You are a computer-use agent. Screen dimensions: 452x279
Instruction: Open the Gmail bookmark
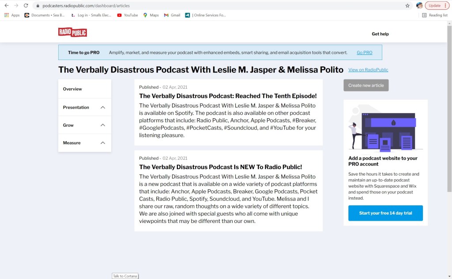click(x=172, y=15)
